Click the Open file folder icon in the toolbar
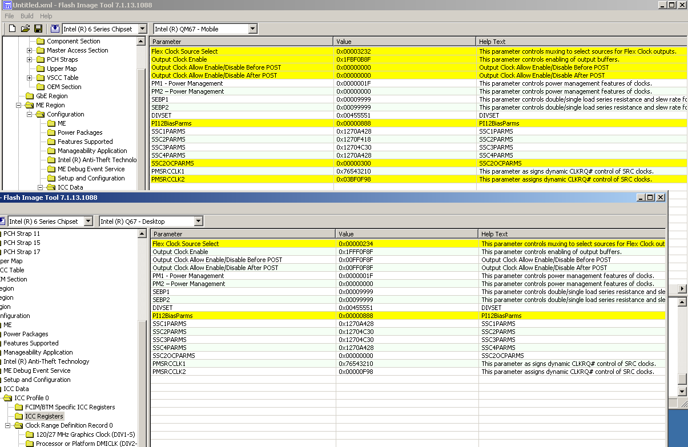This screenshot has height=447, width=688. [x=25, y=29]
